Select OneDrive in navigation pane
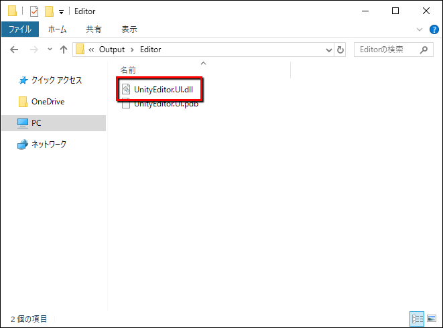This screenshot has width=443, height=328. tap(48, 102)
